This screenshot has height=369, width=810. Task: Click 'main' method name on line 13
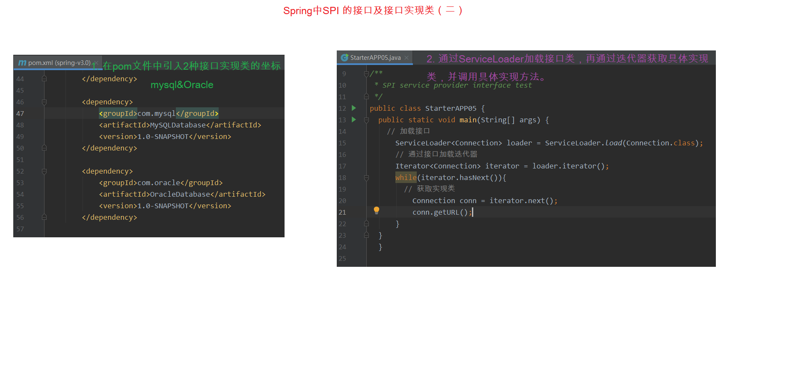click(x=468, y=120)
